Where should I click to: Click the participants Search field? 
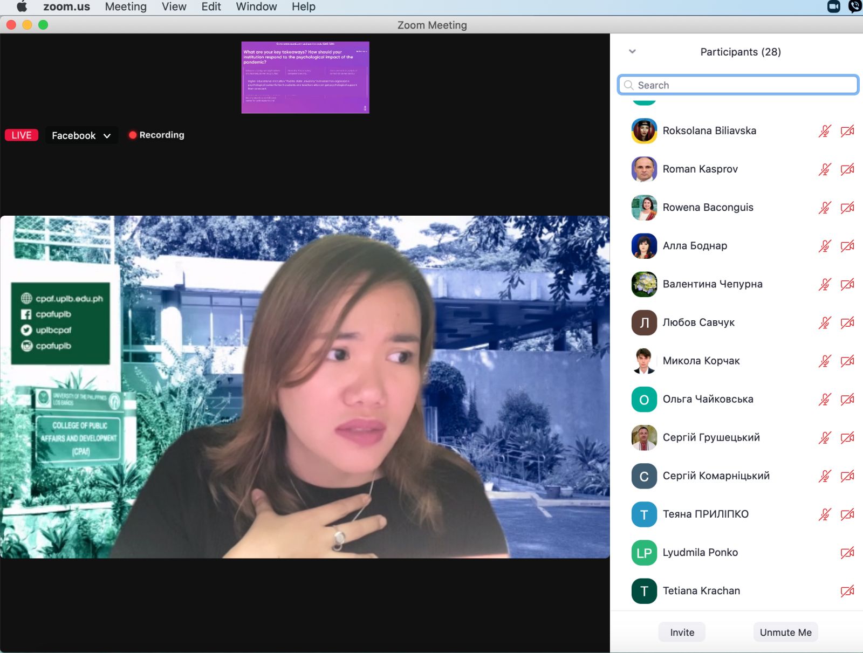[738, 85]
